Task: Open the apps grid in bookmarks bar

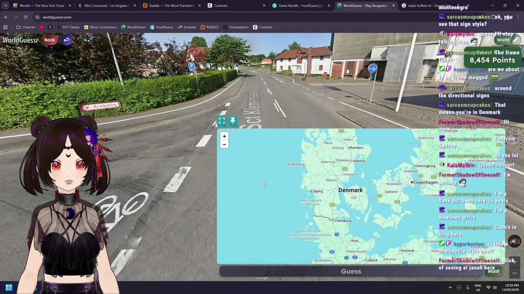Action: tap(5, 27)
